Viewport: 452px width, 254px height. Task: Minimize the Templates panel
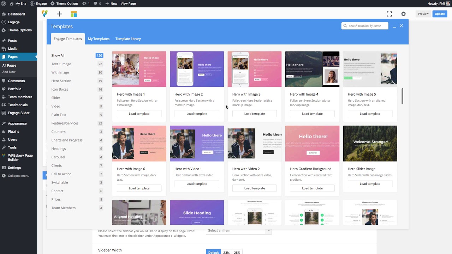tap(394, 26)
